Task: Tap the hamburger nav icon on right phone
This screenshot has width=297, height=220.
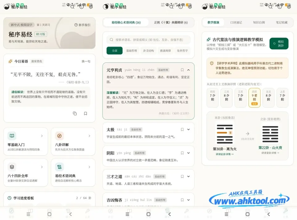Action: 226,214
